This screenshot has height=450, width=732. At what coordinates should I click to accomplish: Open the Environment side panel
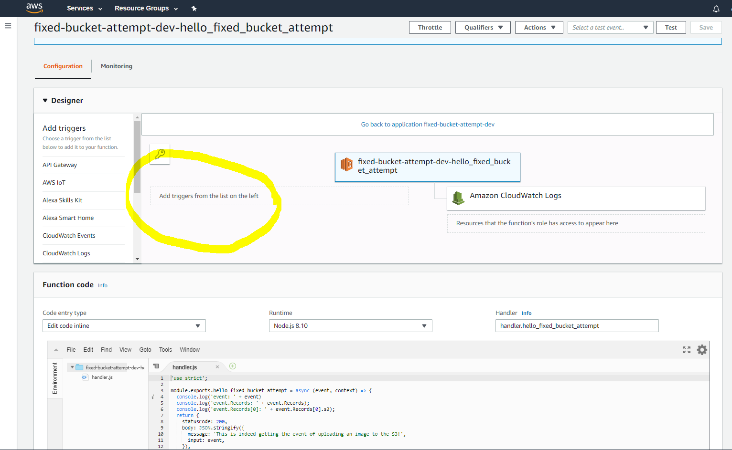coord(55,378)
